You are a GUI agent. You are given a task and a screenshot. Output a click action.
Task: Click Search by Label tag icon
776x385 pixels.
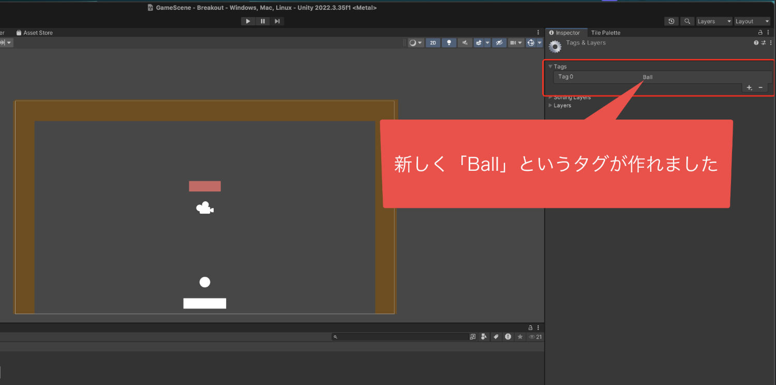point(496,337)
